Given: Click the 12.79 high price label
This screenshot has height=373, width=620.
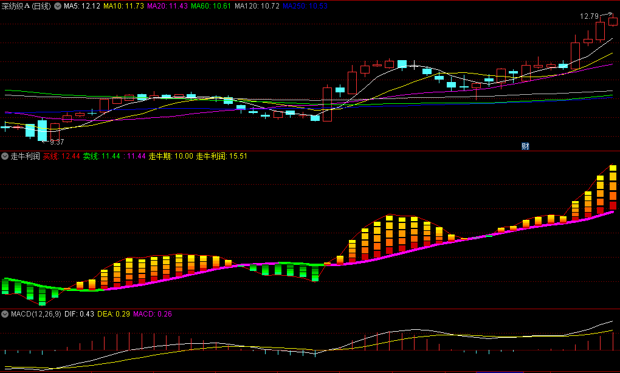Looking at the screenshot, I should (x=589, y=16).
